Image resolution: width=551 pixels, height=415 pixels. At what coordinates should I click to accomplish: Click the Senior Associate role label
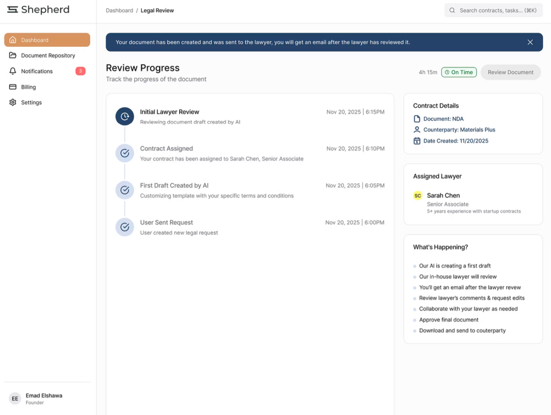pos(448,205)
